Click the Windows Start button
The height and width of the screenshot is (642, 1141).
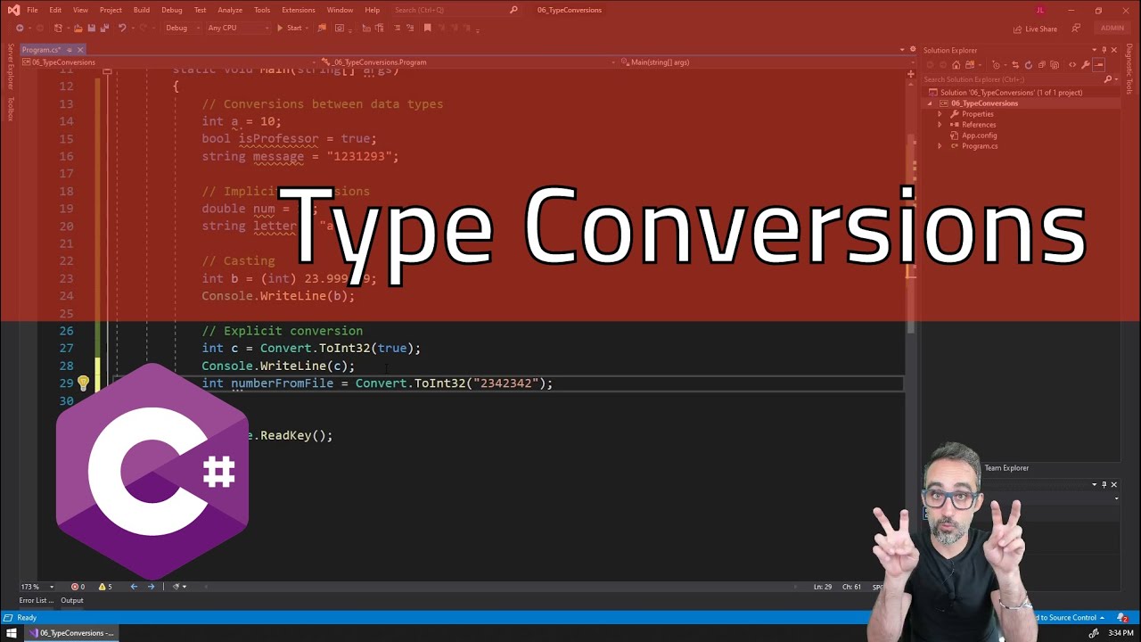click(x=12, y=633)
